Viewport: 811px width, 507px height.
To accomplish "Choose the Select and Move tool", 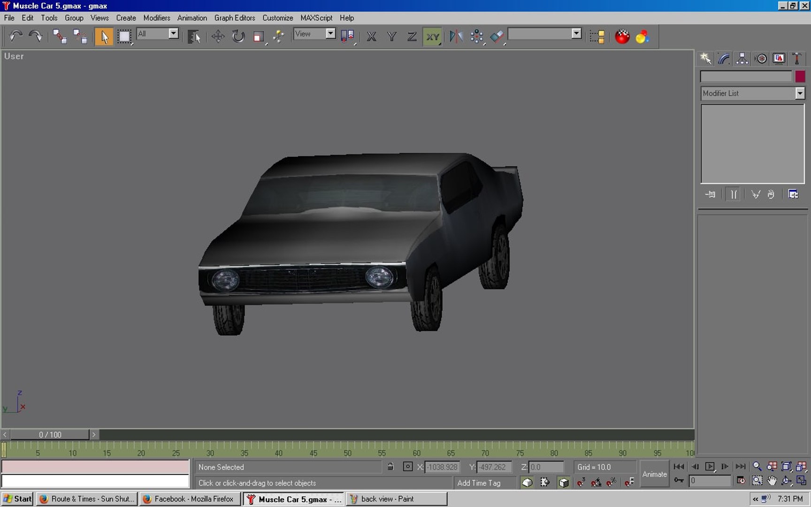I will coord(218,36).
